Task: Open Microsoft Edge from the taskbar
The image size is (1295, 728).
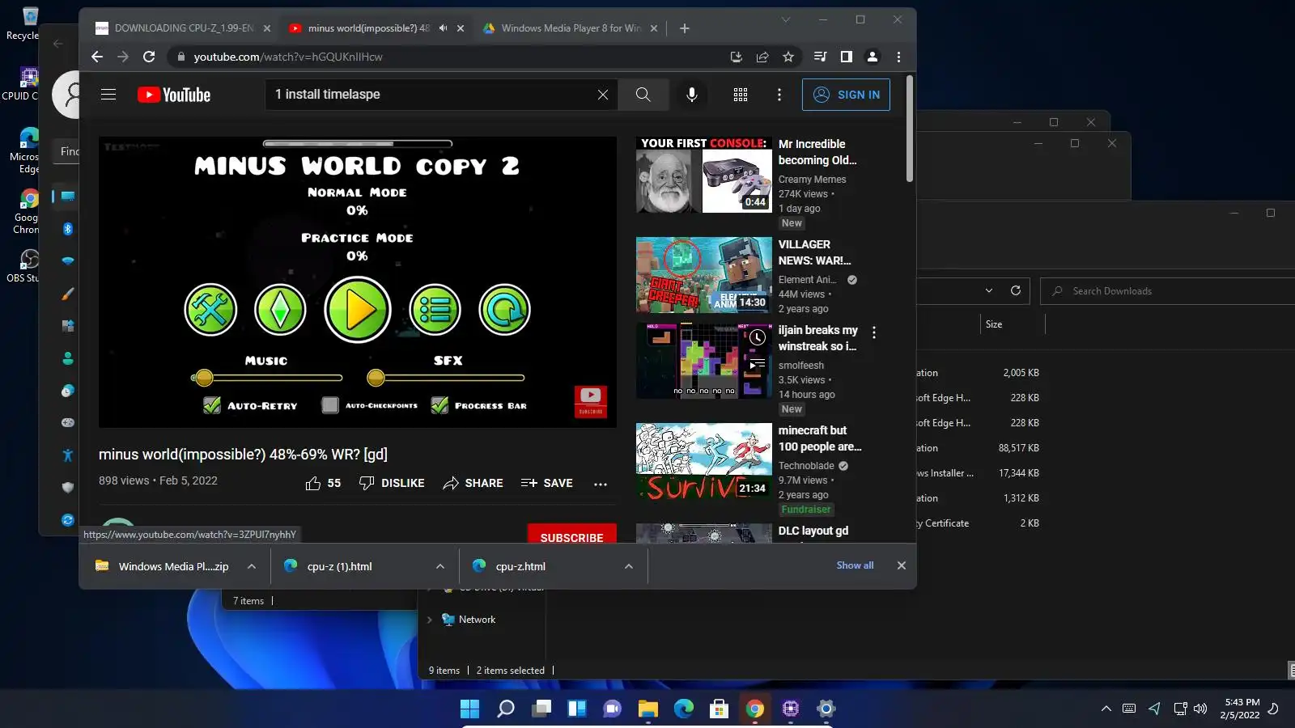Action: click(684, 709)
